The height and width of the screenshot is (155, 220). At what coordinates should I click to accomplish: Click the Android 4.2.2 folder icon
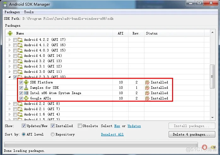(20, 40)
